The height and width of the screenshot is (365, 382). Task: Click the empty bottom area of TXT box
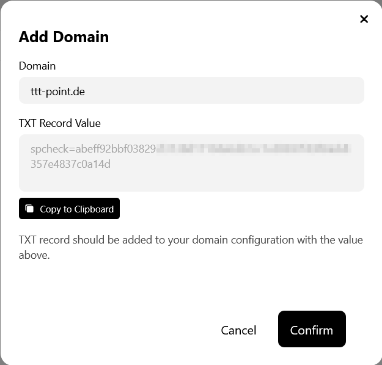point(191,181)
